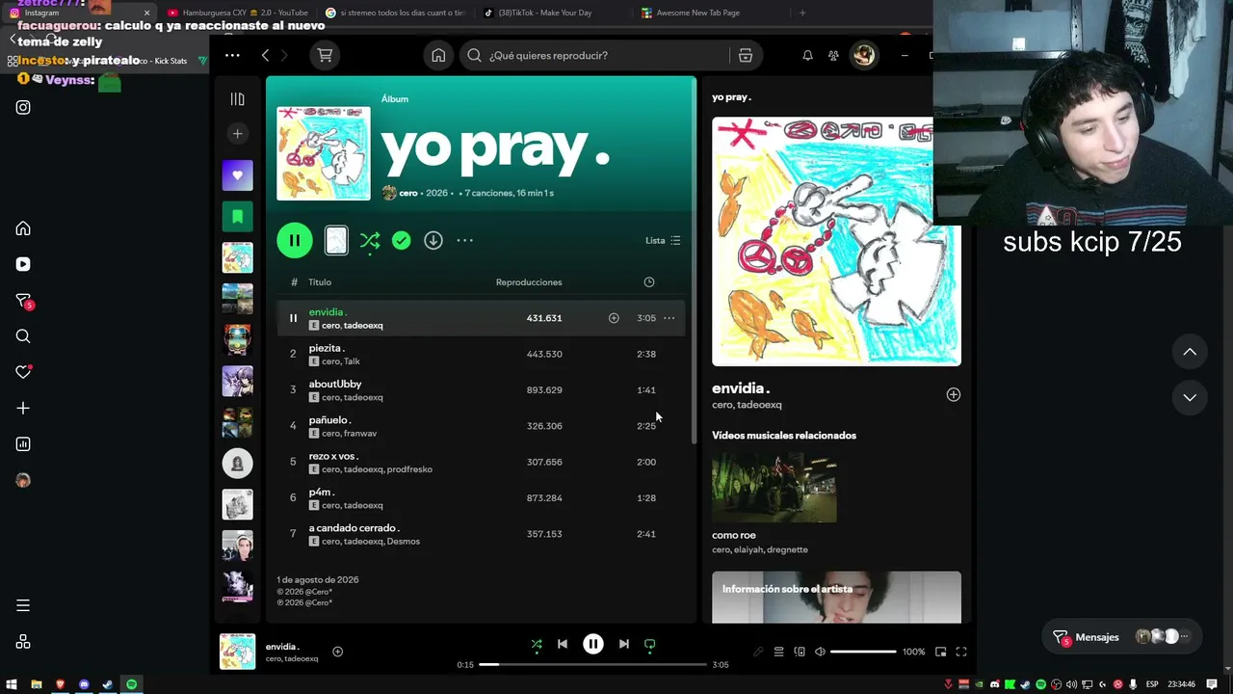Mute the Spotify volume speaker icon
Image resolution: width=1233 pixels, height=694 pixels.
pos(820,652)
